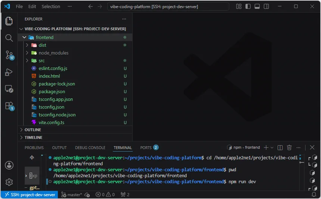Open the Accounts menu in activity bar
Screen dimensions: 321x199
[x=9, y=165]
